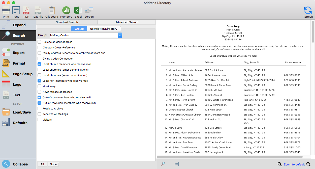Screen dimensions: 315x169
Task: Click the None button below list
Action: click(53, 164)
